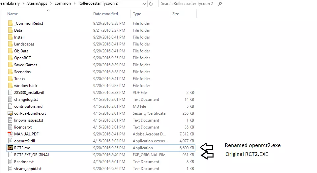Click the openrct2.dll file icon
This screenshot has width=317, height=173.
click(10, 141)
